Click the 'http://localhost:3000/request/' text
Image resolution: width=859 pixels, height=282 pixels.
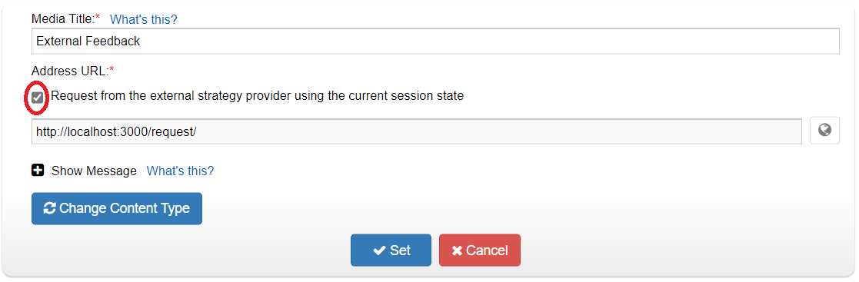116,131
